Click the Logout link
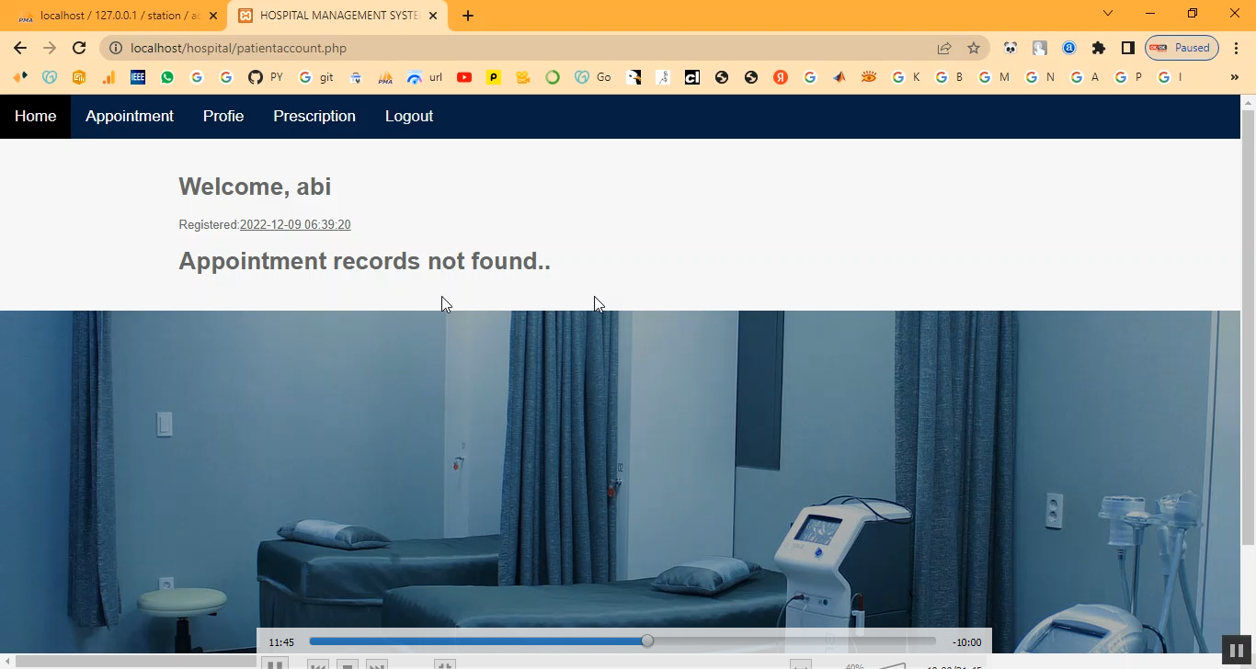Image resolution: width=1256 pixels, height=669 pixels. tap(409, 117)
